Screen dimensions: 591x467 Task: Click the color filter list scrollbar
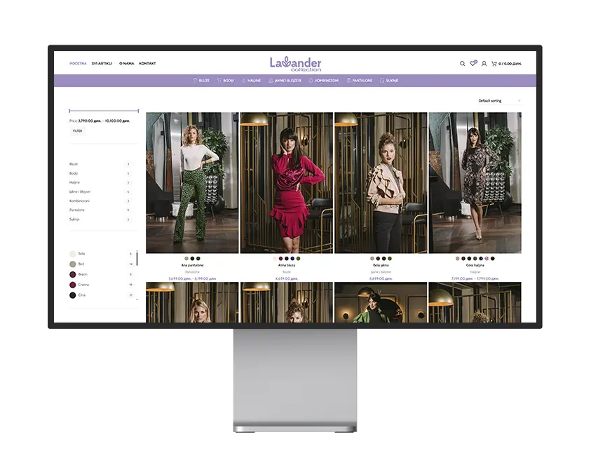(x=137, y=259)
